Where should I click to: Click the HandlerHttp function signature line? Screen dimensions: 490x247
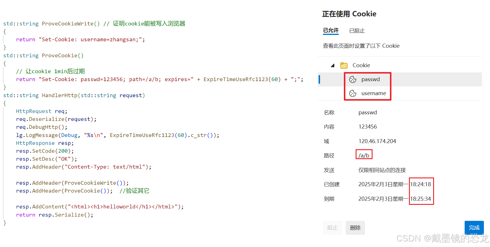74,95
